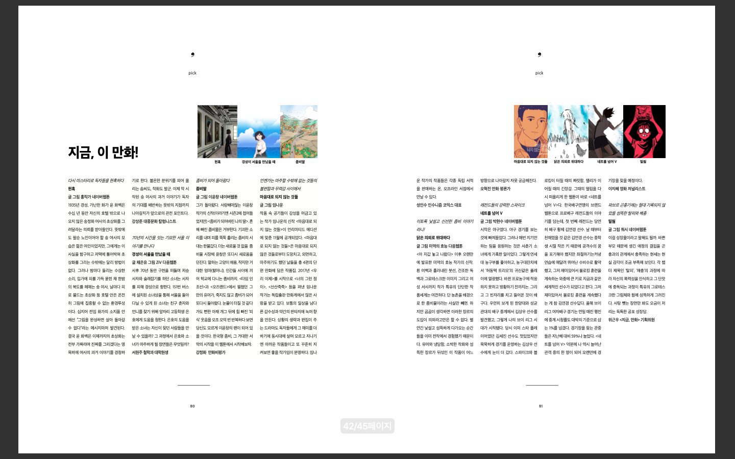Click credit line 글 그림 미역의 효능 다음웹툰
This screenshot has width=735, height=459.
439,246
